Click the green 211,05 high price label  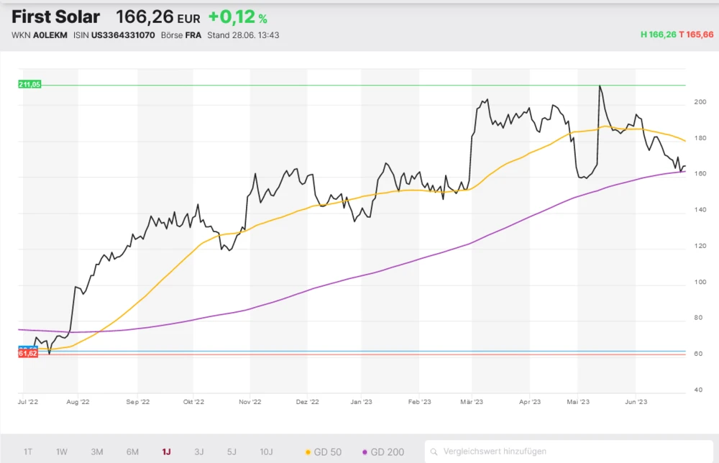pyautogui.click(x=30, y=85)
